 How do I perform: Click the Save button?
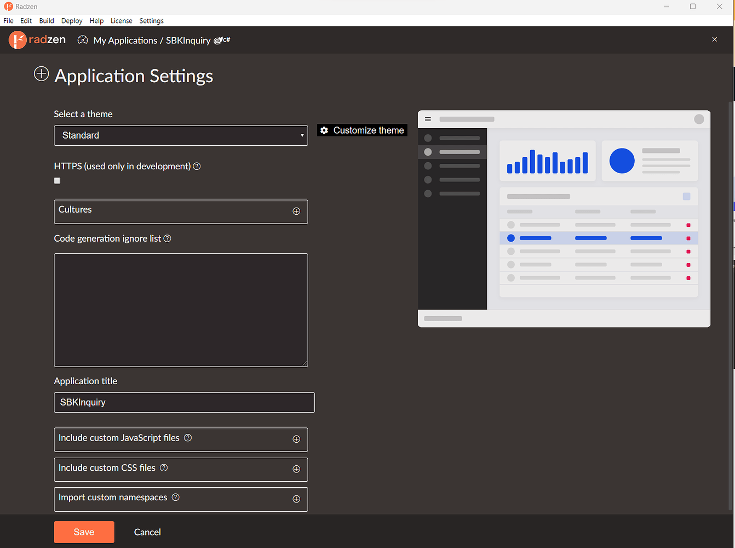click(x=84, y=532)
